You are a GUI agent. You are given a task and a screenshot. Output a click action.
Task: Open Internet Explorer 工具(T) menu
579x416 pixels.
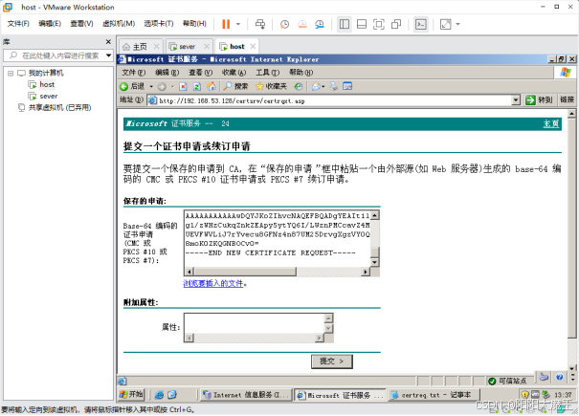tap(268, 73)
